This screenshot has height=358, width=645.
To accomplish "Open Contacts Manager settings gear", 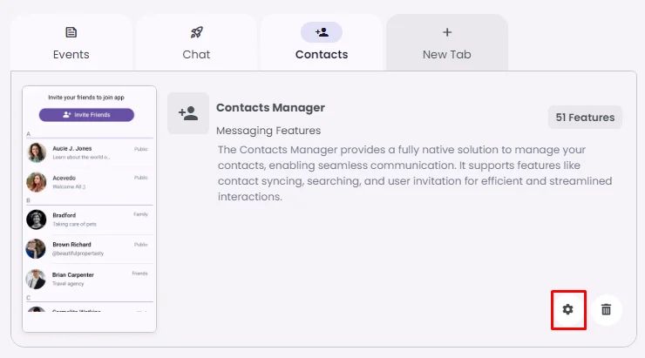I will click(x=568, y=309).
